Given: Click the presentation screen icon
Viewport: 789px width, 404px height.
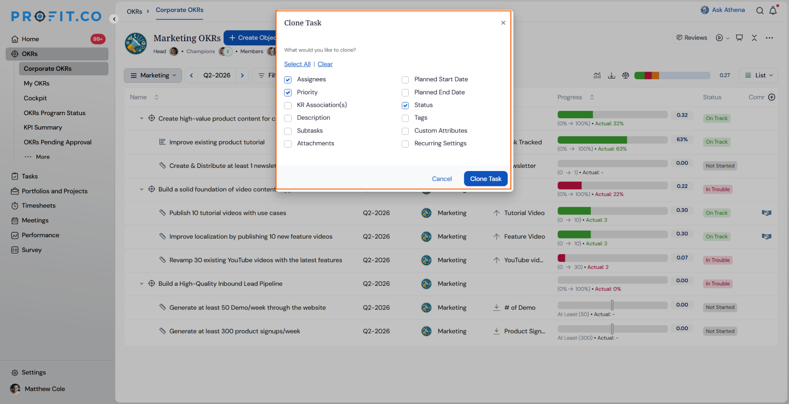Looking at the screenshot, I should tap(739, 38).
